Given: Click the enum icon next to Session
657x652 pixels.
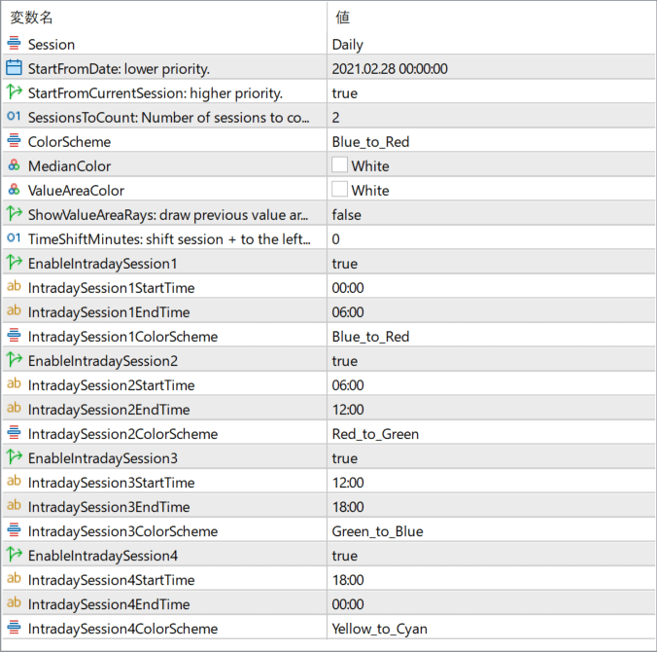Looking at the screenshot, I should [14, 44].
